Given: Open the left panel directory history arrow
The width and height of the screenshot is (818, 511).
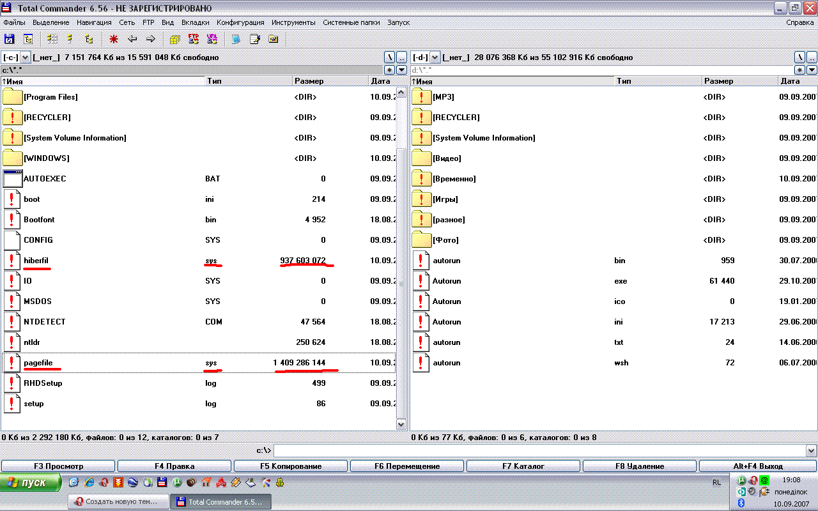Looking at the screenshot, I should click(401, 70).
